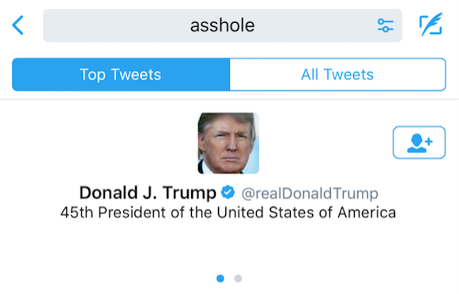Focus the search input field
459x294 pixels.
(223, 25)
